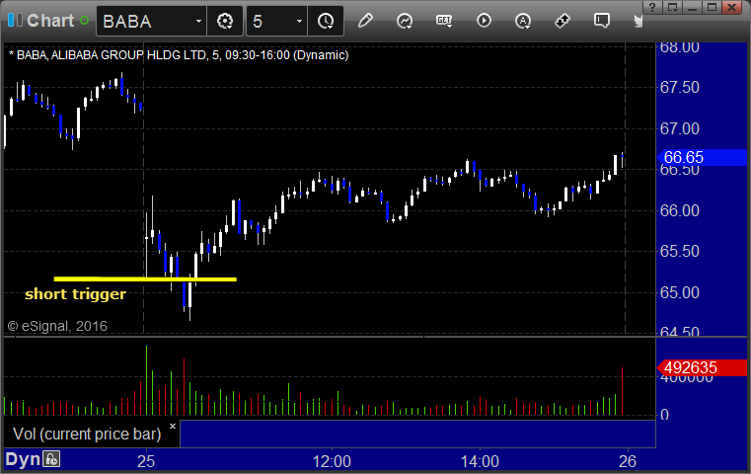751x474 pixels.
Task: Click the 65.00 price axis label
Action: (x=680, y=292)
